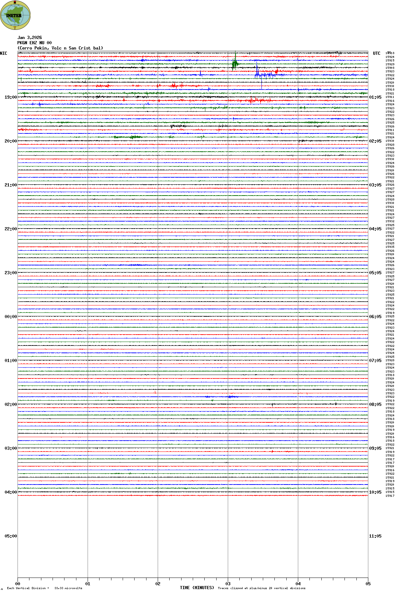Click the Cerro Pekin station description
396x593 pixels.
(x=60, y=48)
